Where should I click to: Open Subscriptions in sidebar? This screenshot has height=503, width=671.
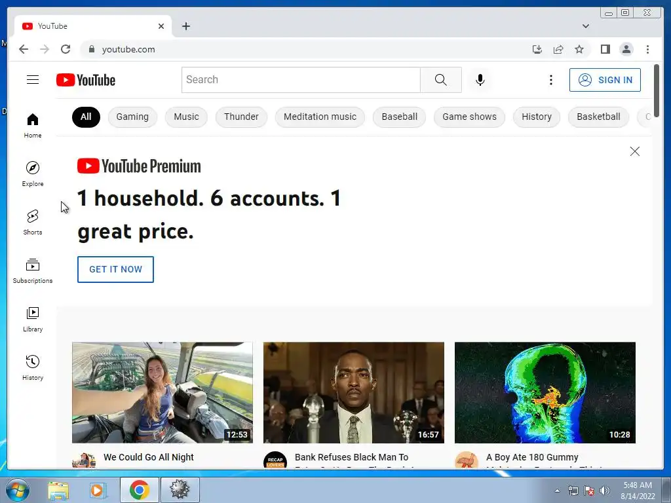click(x=33, y=270)
